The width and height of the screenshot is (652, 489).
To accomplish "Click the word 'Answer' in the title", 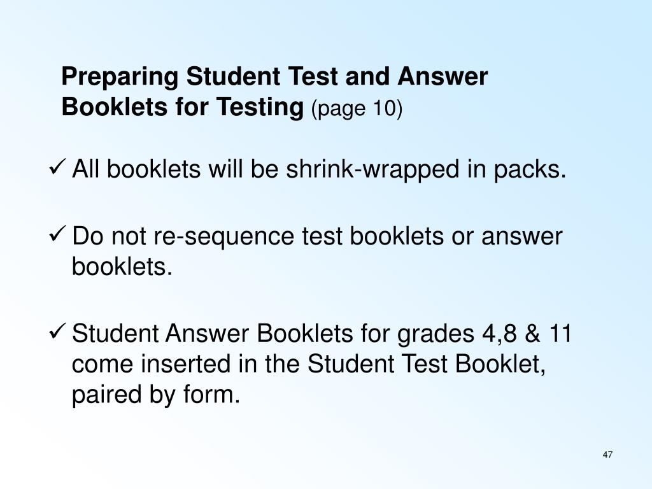I will click(x=443, y=76).
